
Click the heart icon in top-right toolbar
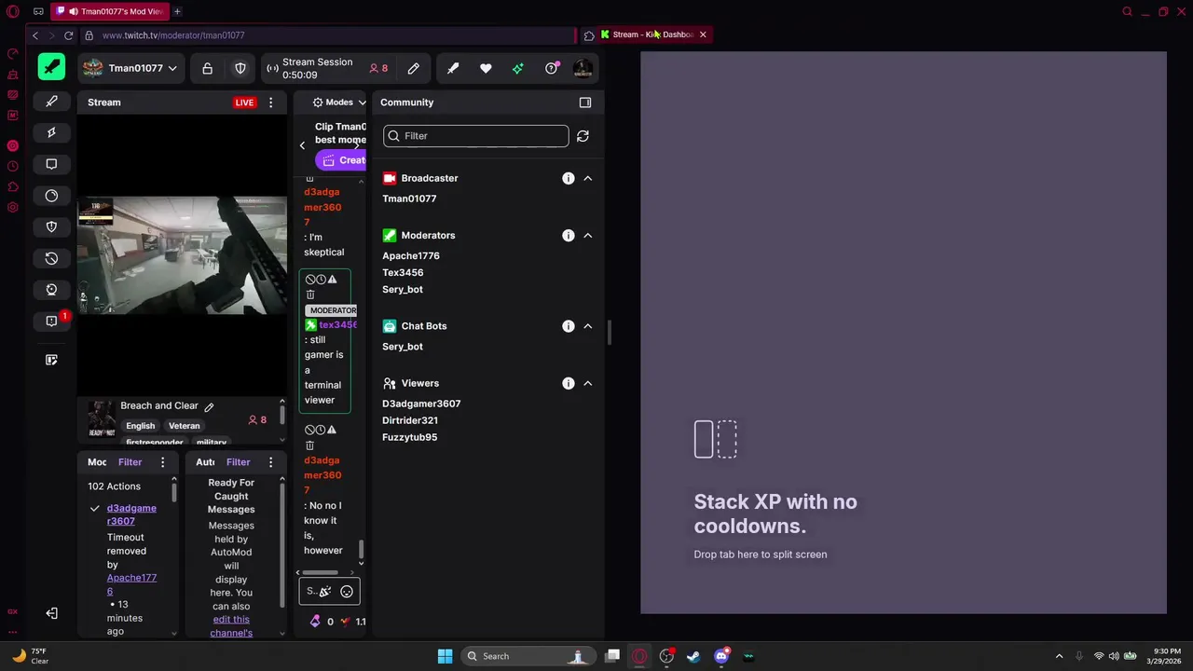[486, 68]
